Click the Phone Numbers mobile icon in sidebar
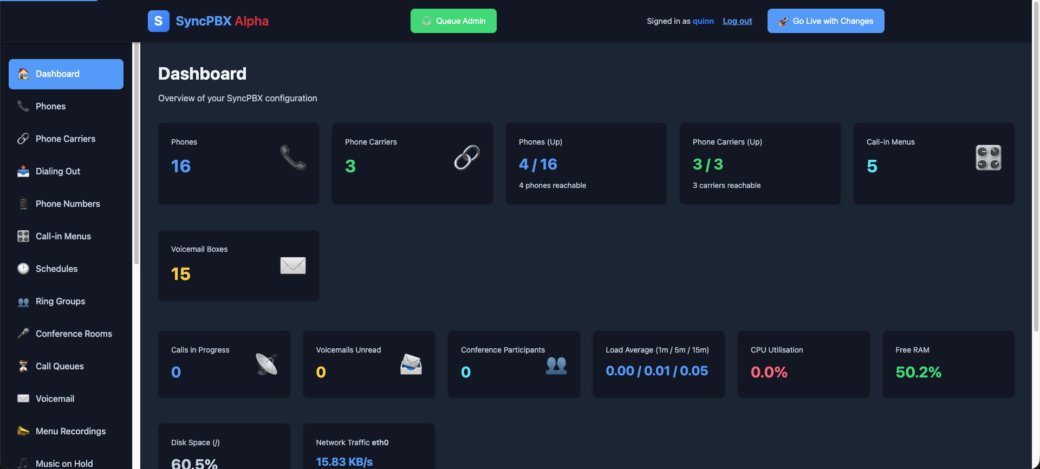 [x=23, y=204]
